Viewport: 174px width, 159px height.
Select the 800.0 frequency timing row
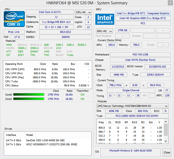point(130,128)
